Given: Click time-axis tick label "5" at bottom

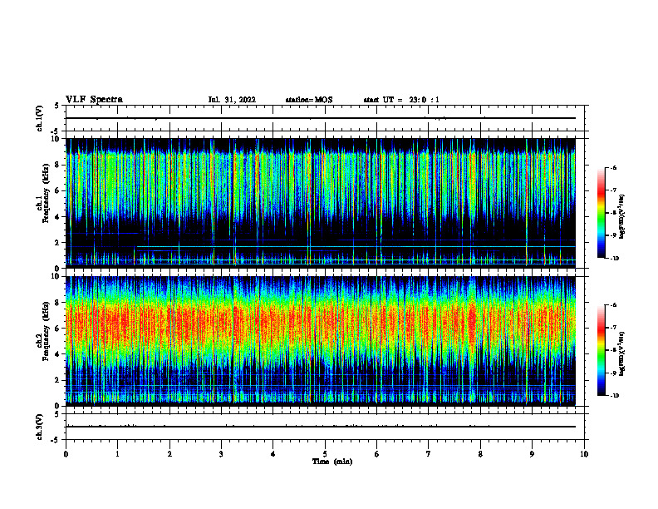Looking at the screenshot, I should click(x=325, y=454).
